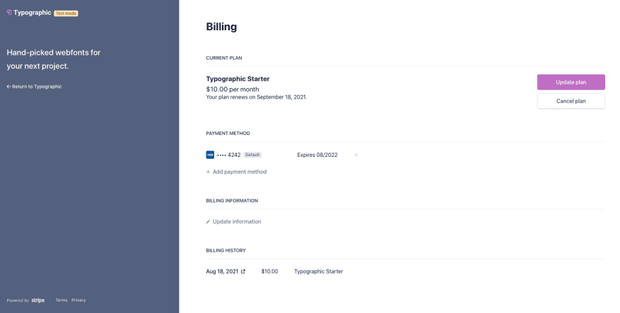Click card number ending 4242
Image resolution: width=620 pixels, height=313 pixels.
[x=229, y=155]
